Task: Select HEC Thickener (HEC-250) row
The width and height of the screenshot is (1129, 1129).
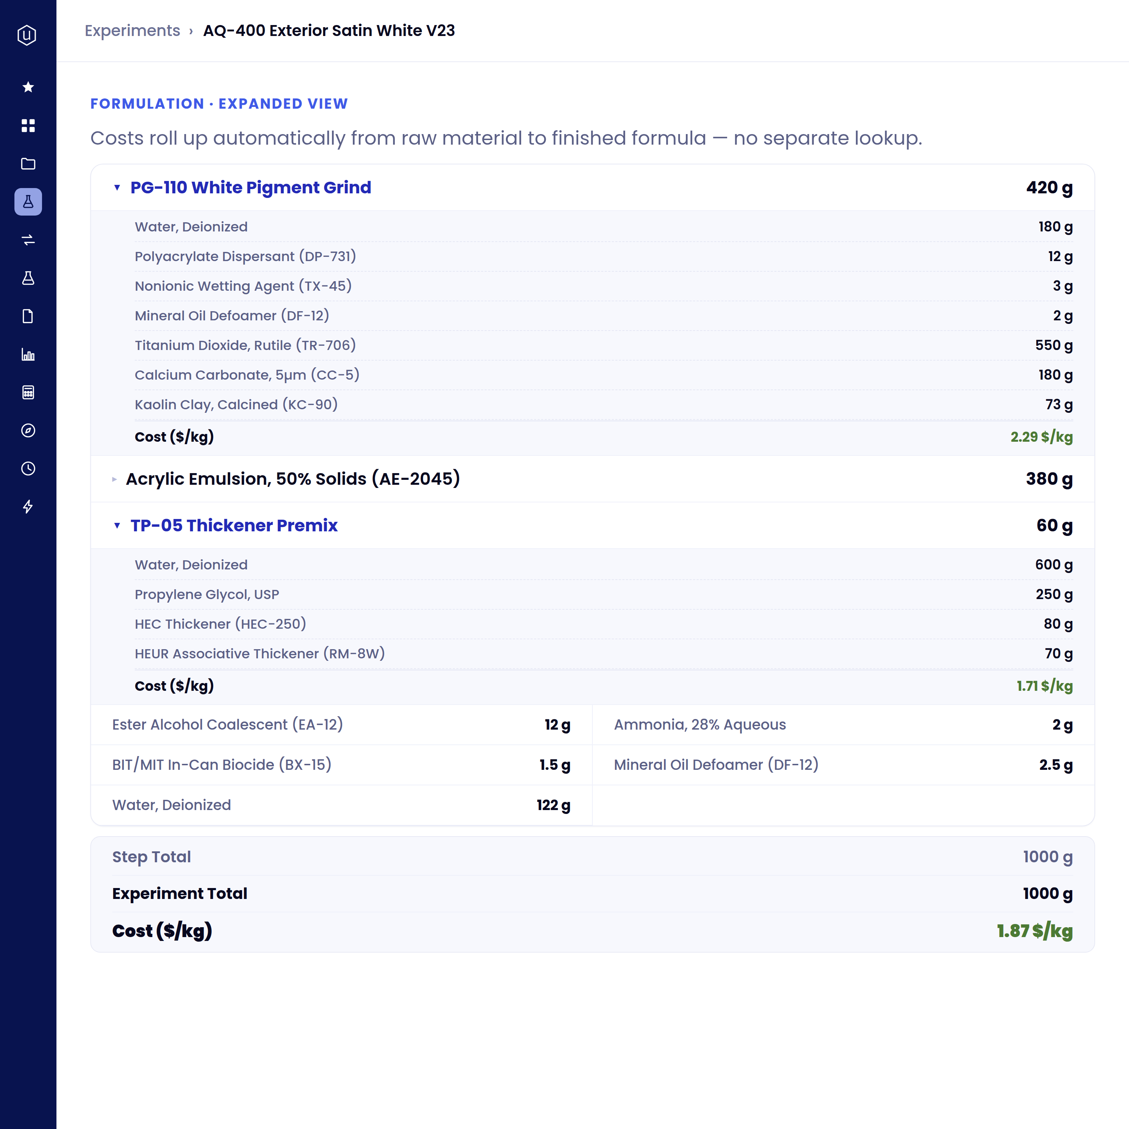Action: pos(604,624)
